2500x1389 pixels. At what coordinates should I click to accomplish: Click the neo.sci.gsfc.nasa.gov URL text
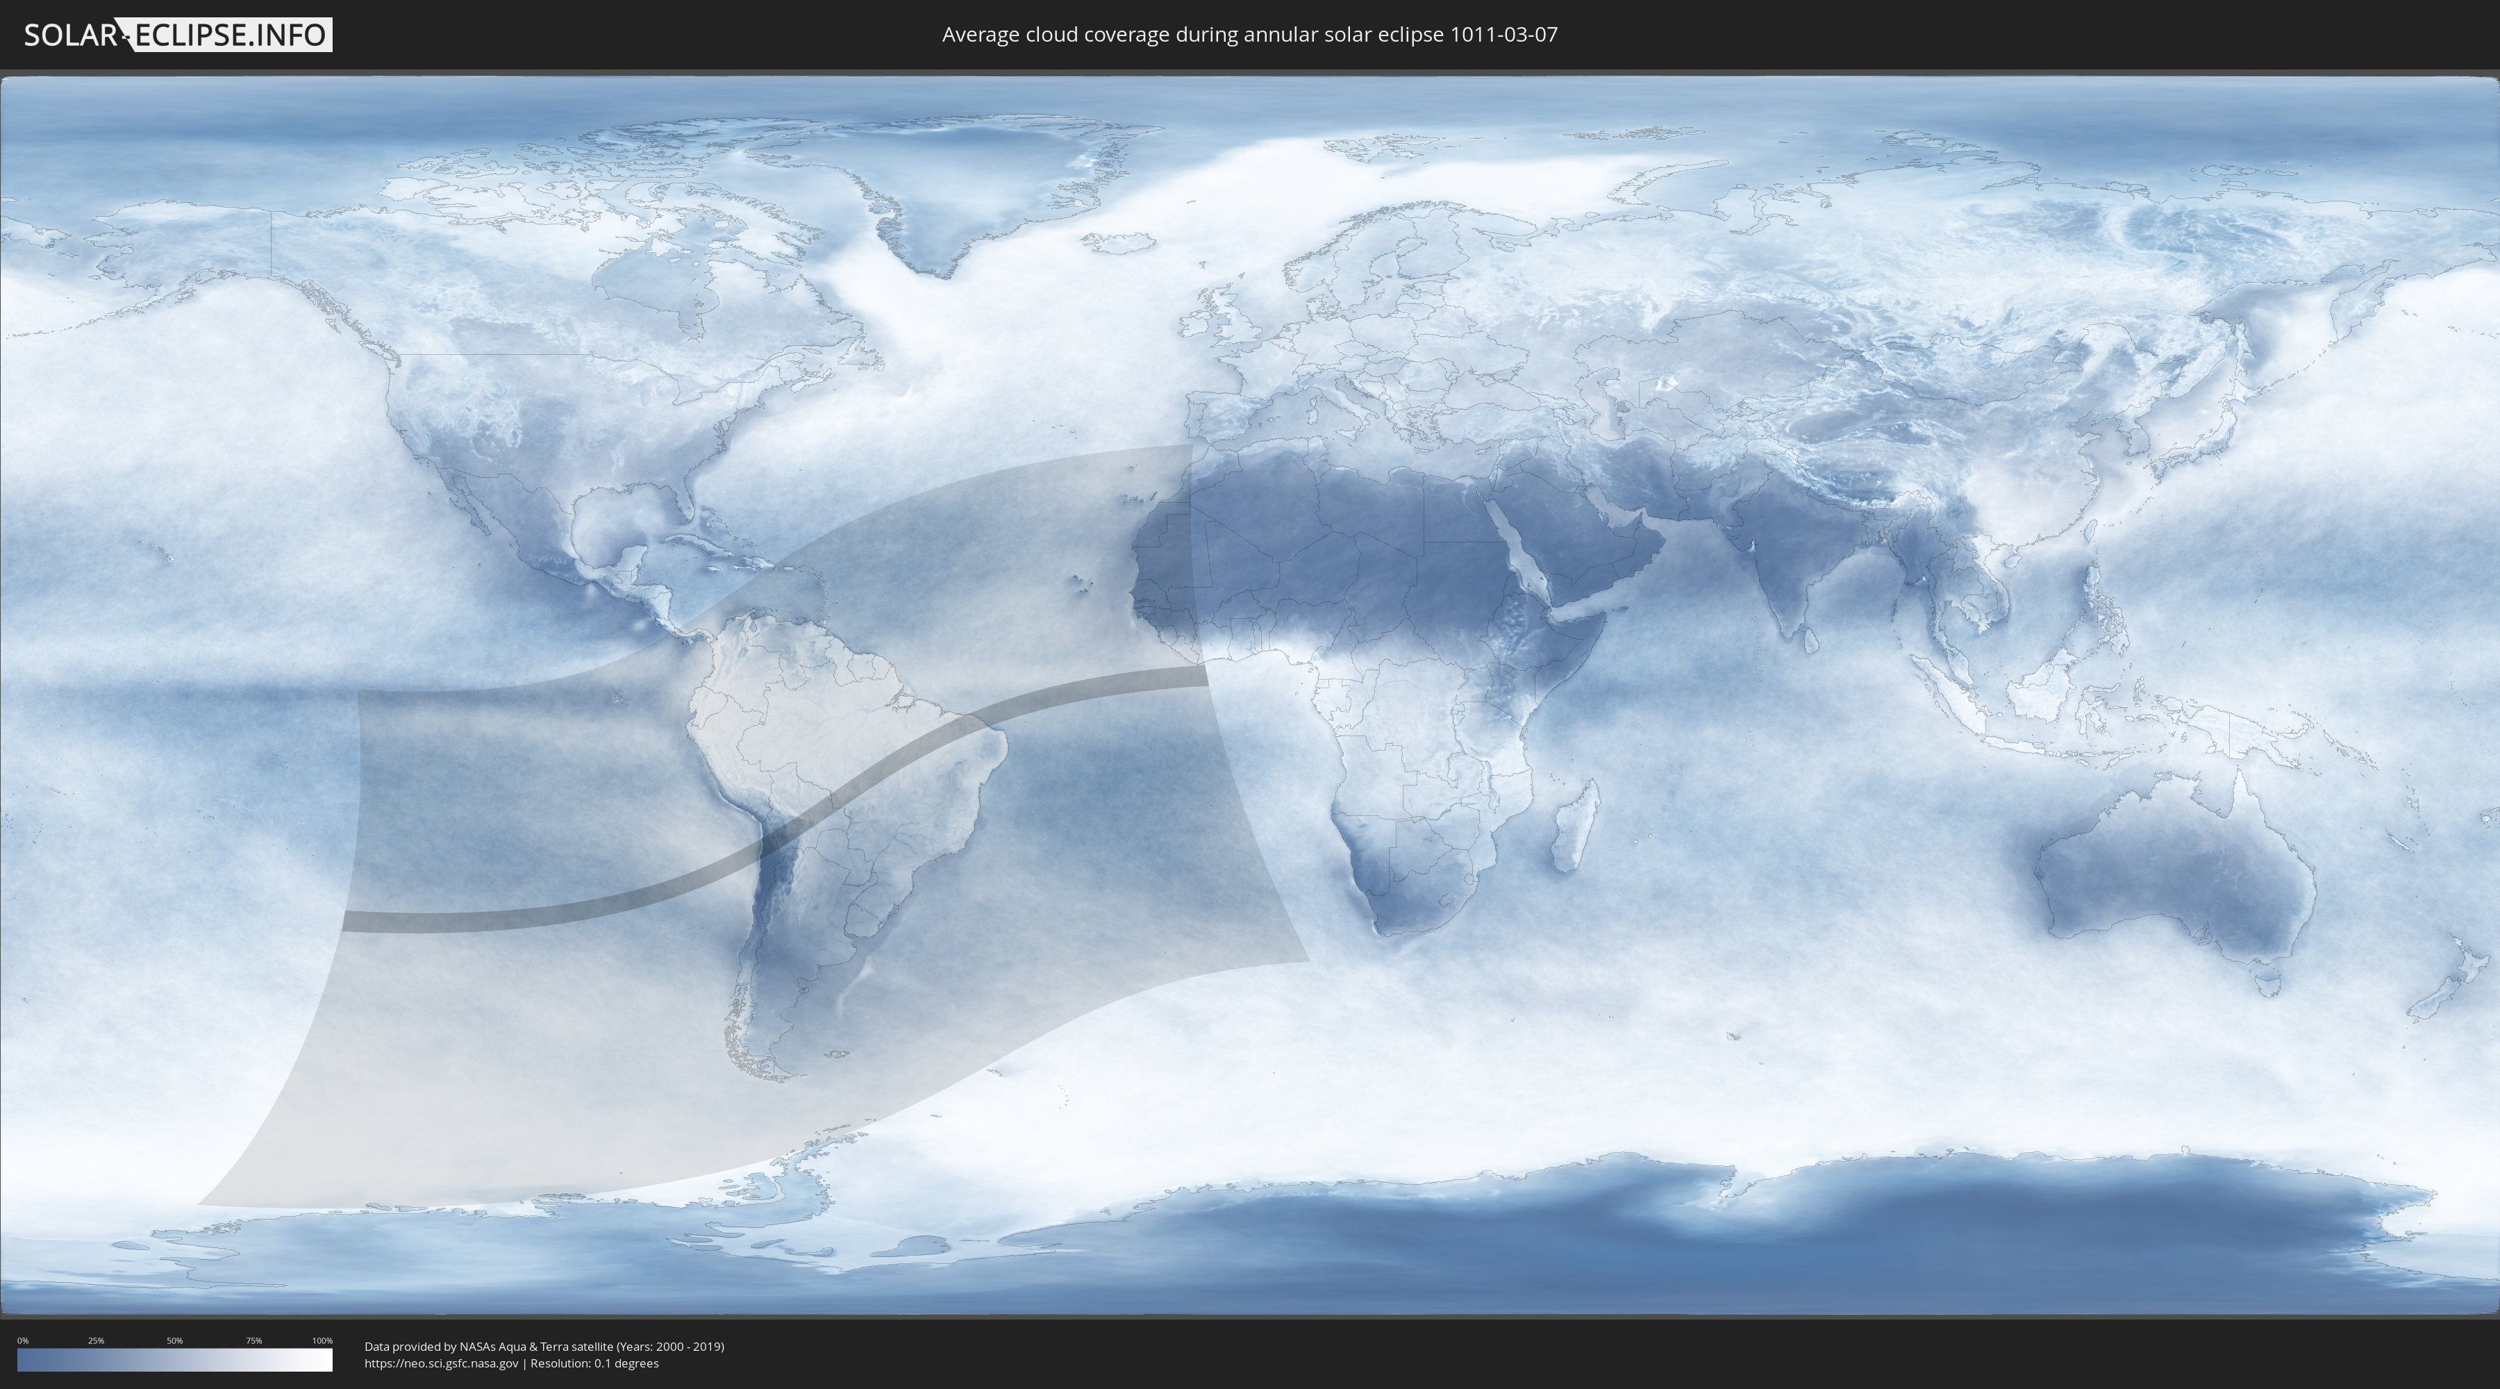point(442,1364)
